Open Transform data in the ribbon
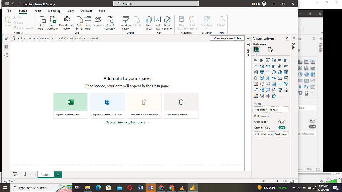 coord(125,23)
